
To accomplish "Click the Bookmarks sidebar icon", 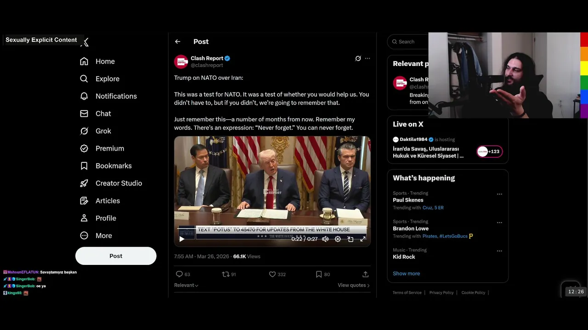I will (84, 166).
